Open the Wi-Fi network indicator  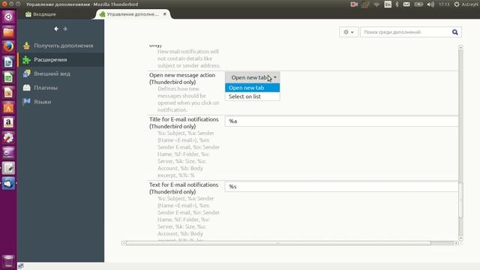(x=376, y=4)
